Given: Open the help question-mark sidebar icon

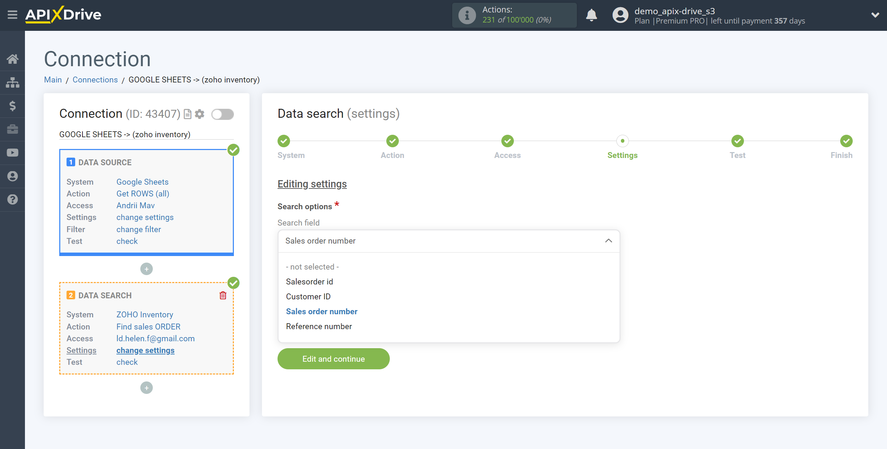Looking at the screenshot, I should [12, 200].
